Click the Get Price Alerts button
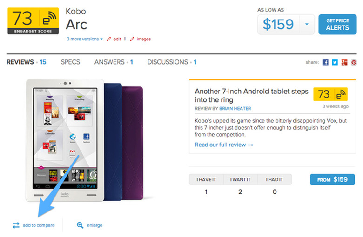 tap(337, 24)
